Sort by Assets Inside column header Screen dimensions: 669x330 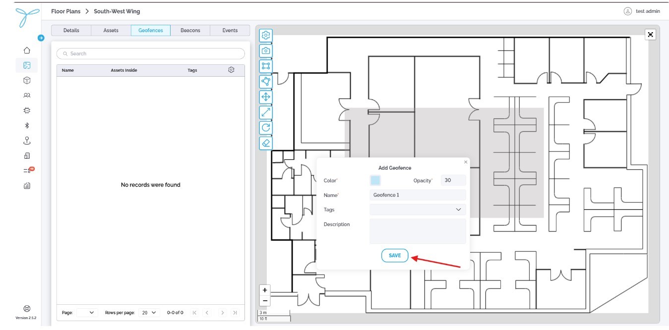tap(124, 70)
